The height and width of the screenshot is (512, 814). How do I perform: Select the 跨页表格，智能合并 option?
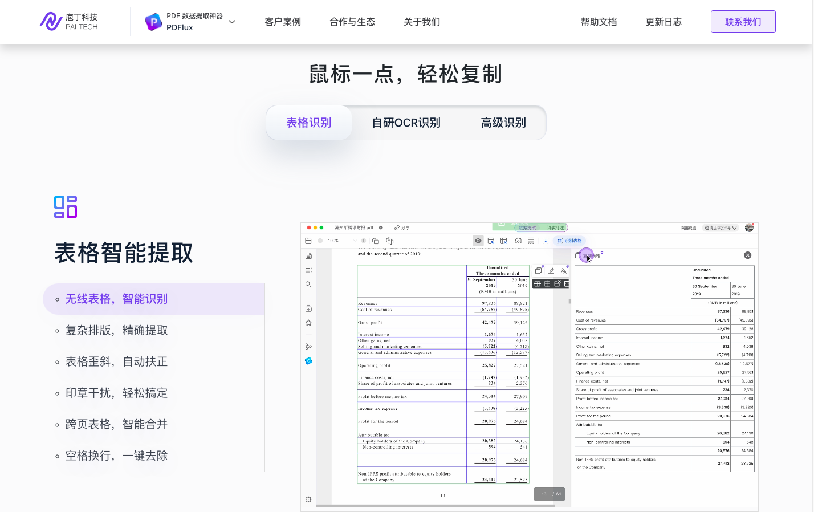(116, 425)
